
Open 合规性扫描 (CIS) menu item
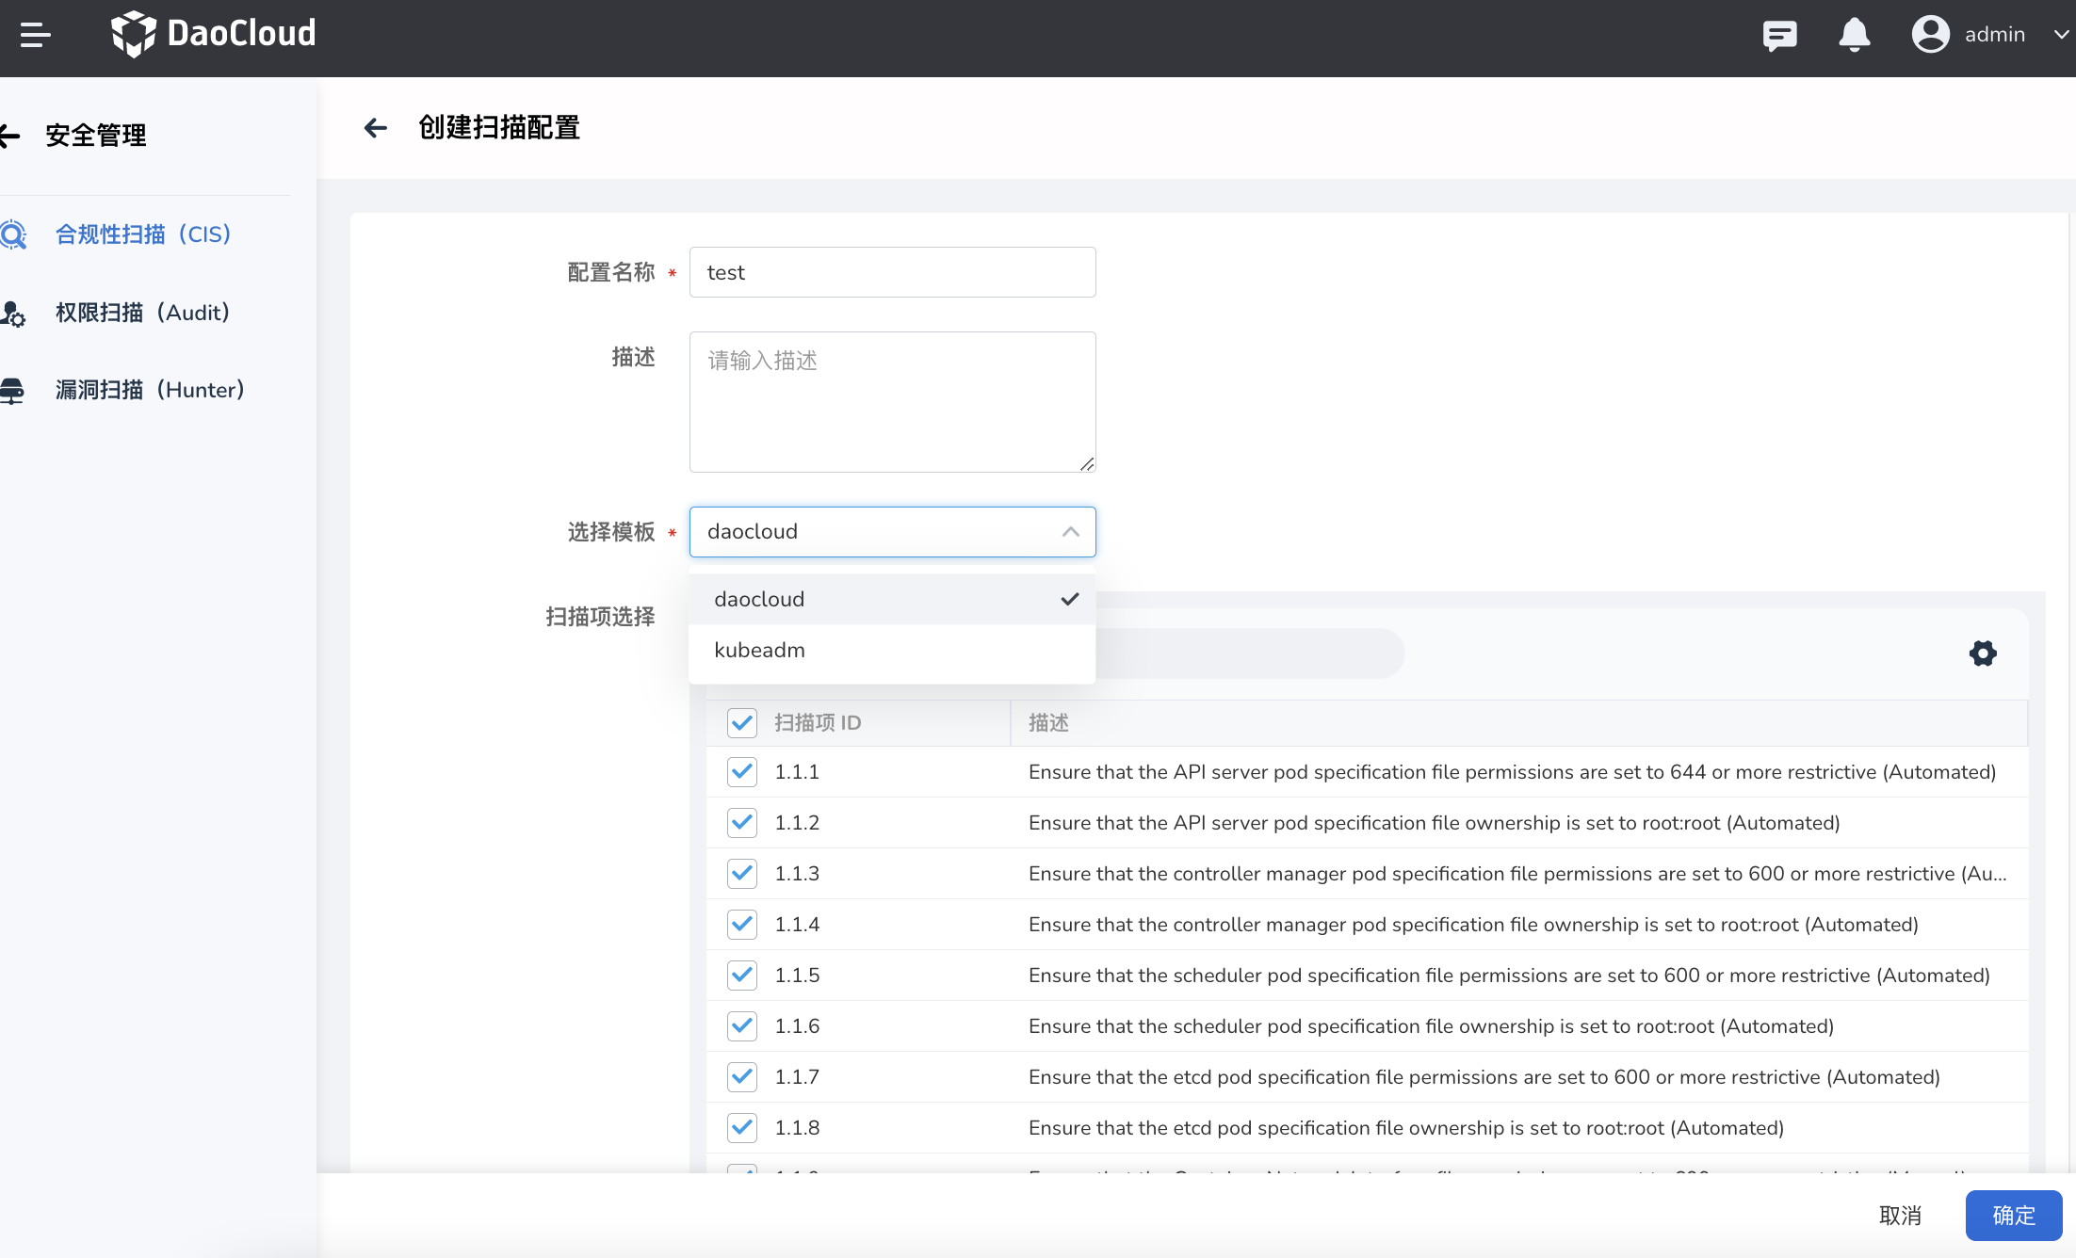tap(143, 234)
